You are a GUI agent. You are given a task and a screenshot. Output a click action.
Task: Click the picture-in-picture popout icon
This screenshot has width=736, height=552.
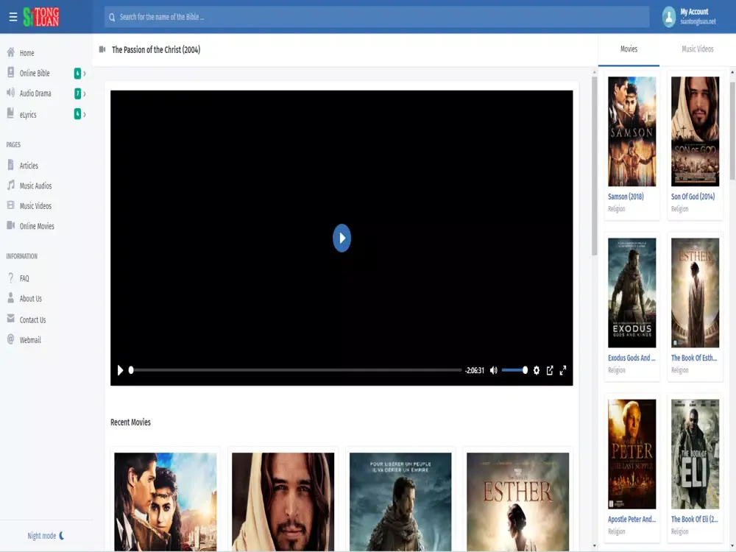point(550,370)
